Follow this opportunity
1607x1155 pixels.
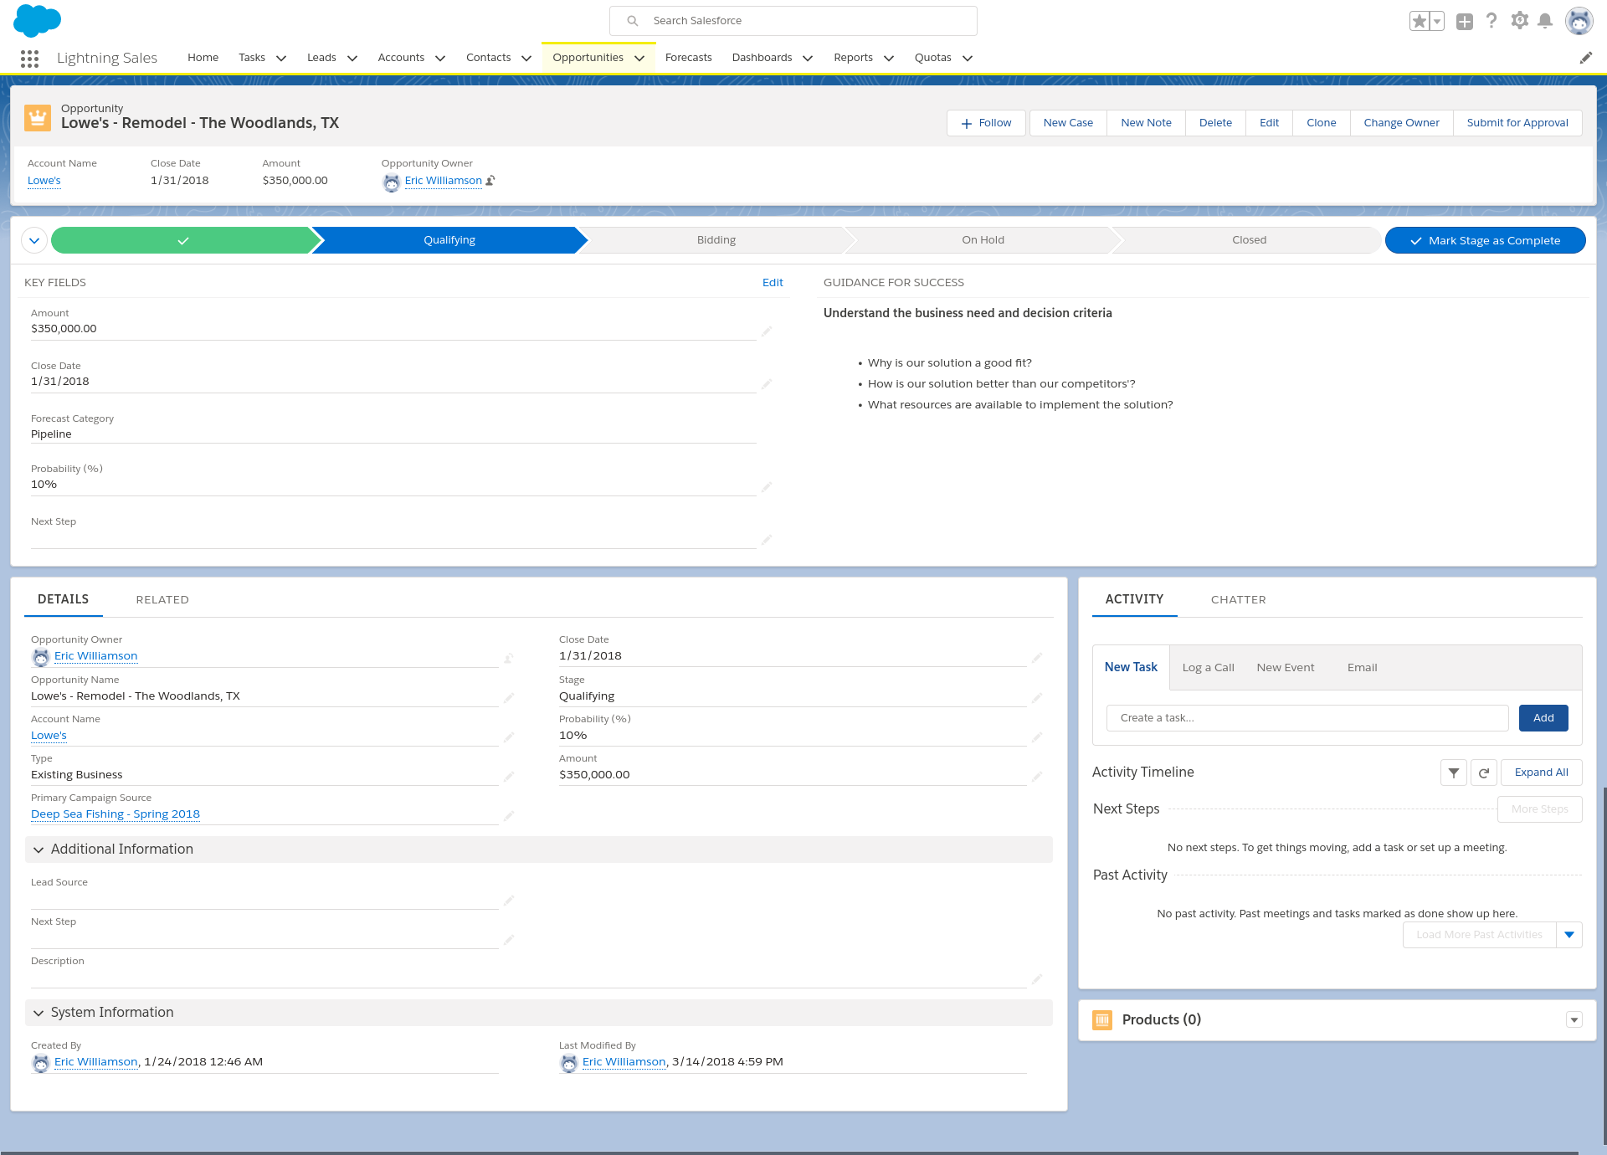[986, 123]
